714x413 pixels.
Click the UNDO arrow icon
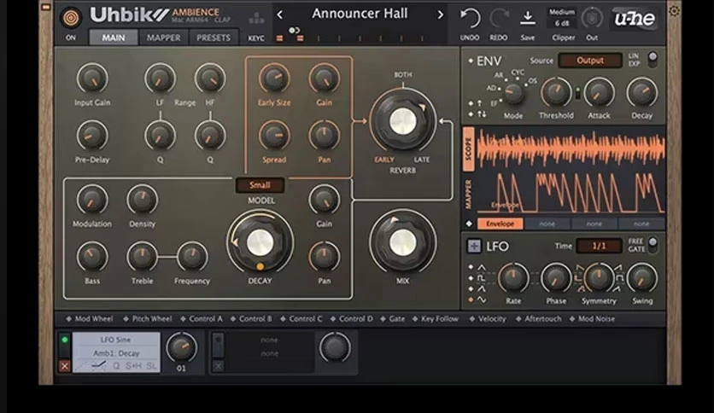[470, 19]
